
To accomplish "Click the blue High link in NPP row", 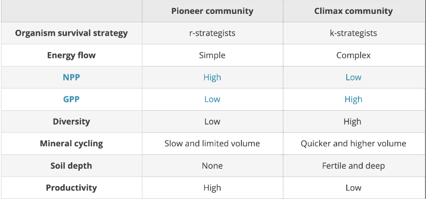I will [212, 77].
